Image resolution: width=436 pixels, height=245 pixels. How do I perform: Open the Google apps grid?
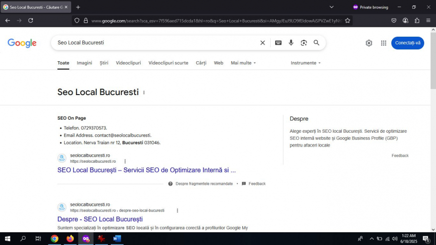(x=384, y=43)
